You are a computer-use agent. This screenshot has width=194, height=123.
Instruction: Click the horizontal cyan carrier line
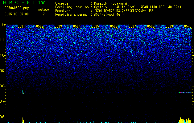point(99,74)
